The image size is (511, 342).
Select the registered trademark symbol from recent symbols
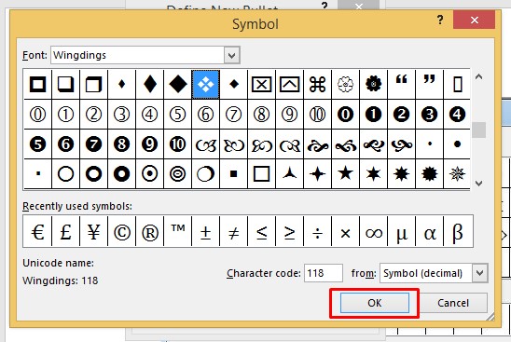[149, 232]
